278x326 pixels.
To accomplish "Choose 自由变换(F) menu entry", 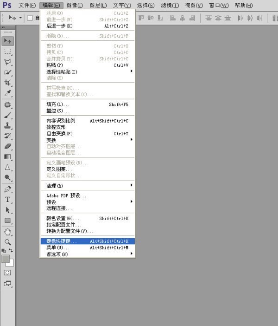I will coord(88,133).
